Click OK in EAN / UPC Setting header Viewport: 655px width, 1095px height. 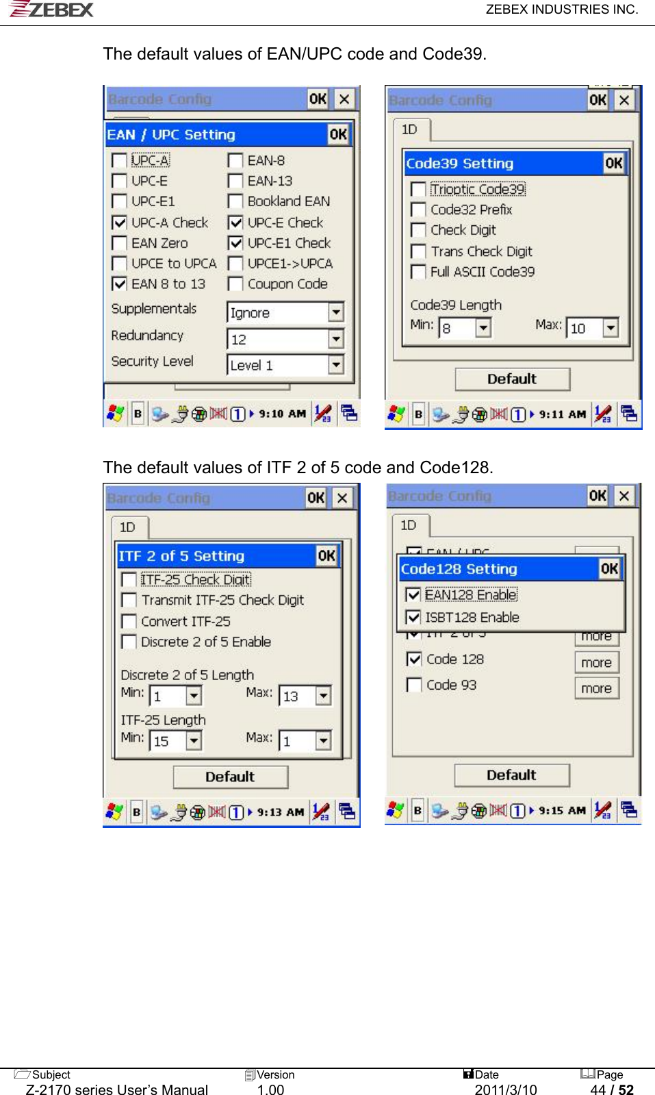[338, 134]
